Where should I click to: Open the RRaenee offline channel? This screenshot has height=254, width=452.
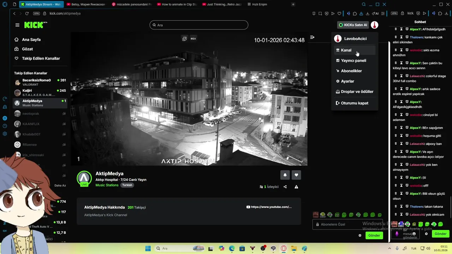point(40,144)
